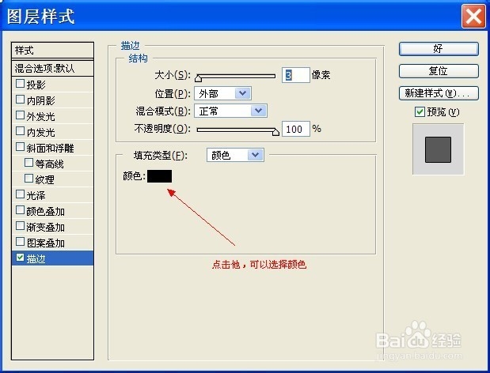
Task: Select the 斜面和浮雕 style row label
Action: tap(50, 148)
